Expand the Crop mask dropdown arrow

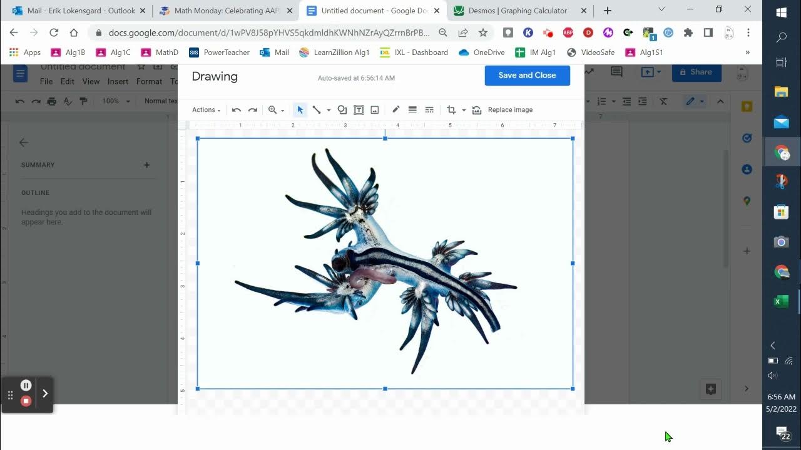(464, 111)
